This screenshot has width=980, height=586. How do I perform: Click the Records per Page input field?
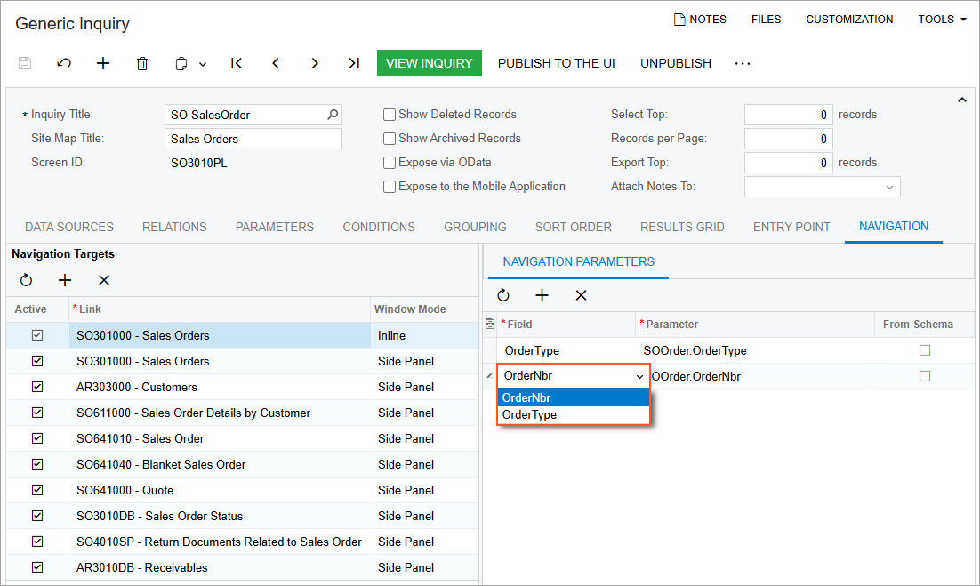point(788,139)
